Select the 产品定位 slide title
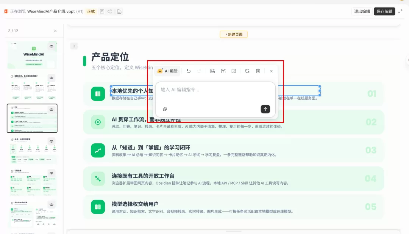 (110, 57)
